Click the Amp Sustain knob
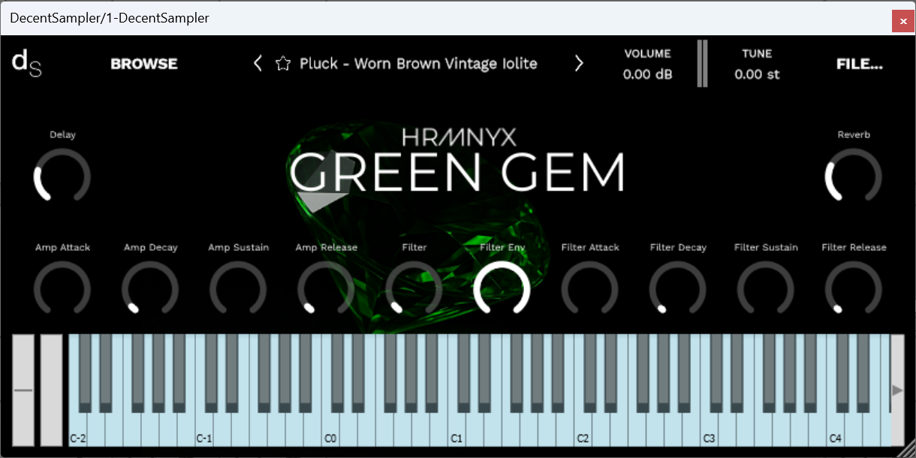 point(238,289)
